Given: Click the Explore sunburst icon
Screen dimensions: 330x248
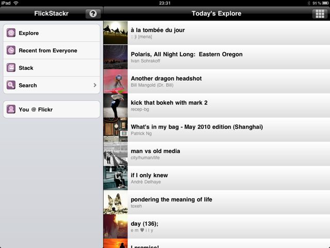Looking at the screenshot, I should (x=11, y=33).
